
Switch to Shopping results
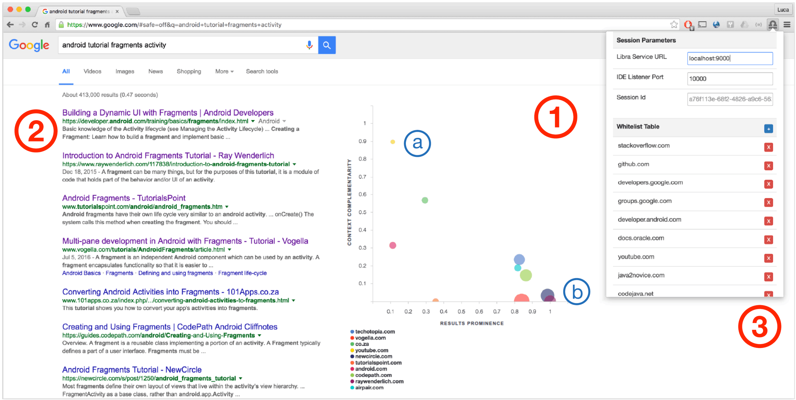pyautogui.click(x=189, y=71)
